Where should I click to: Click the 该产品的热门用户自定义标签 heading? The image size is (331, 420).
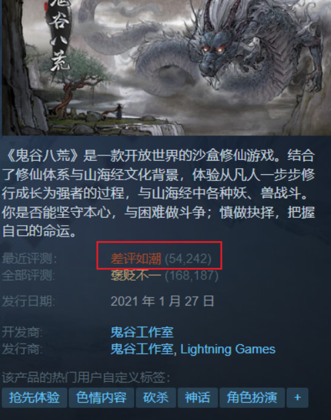[86, 378]
